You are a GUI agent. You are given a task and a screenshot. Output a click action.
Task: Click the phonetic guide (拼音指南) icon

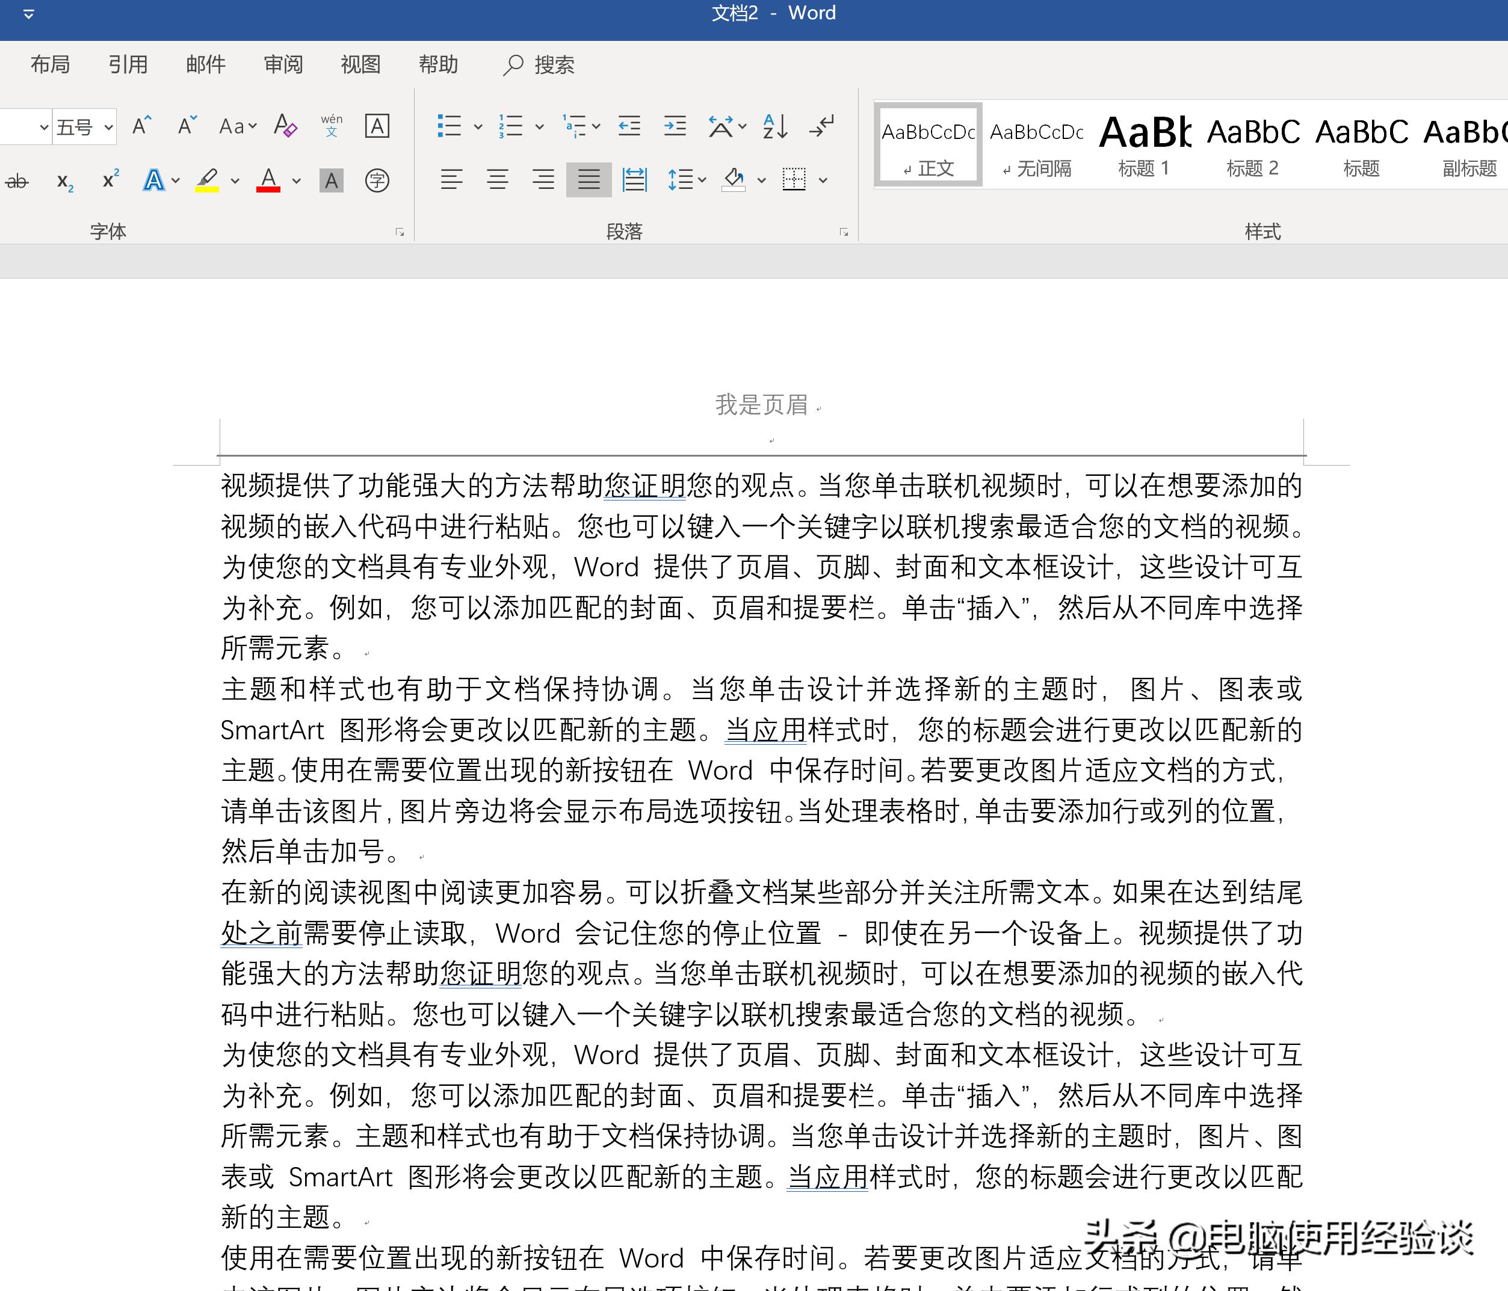click(332, 126)
